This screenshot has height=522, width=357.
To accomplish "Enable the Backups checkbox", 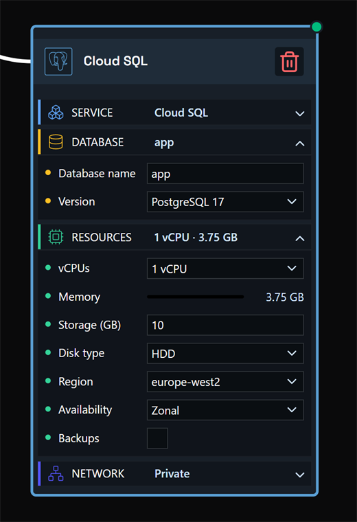I will 157,438.
